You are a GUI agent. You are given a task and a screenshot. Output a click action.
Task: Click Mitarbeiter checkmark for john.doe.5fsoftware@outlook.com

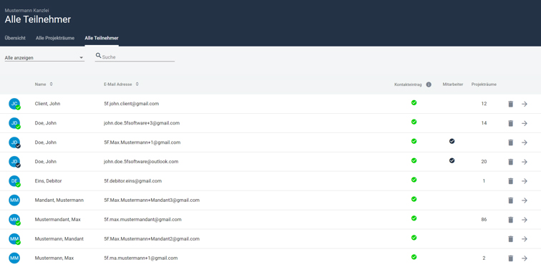(x=452, y=160)
